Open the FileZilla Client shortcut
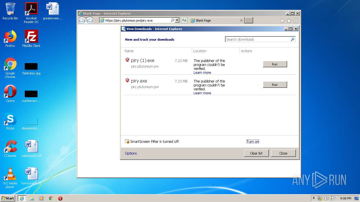 click(31, 39)
